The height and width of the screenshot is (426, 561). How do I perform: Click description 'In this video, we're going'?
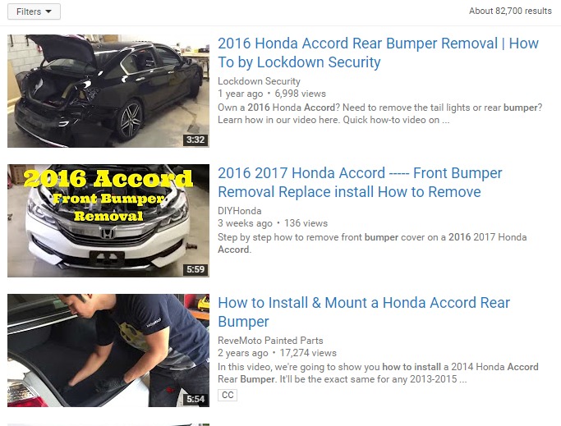click(378, 373)
